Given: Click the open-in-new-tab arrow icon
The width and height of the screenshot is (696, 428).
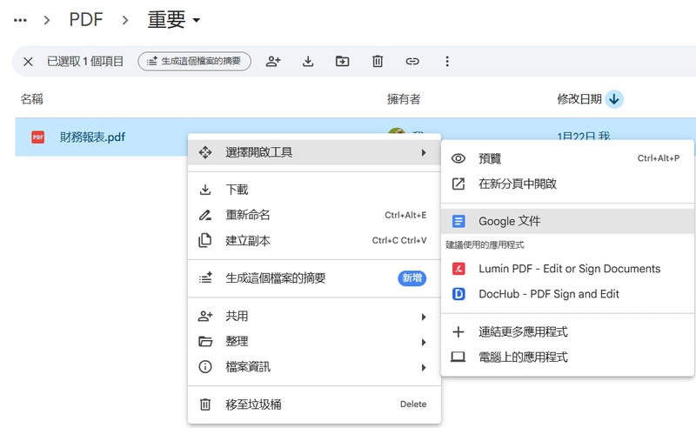Looking at the screenshot, I should coord(458,184).
